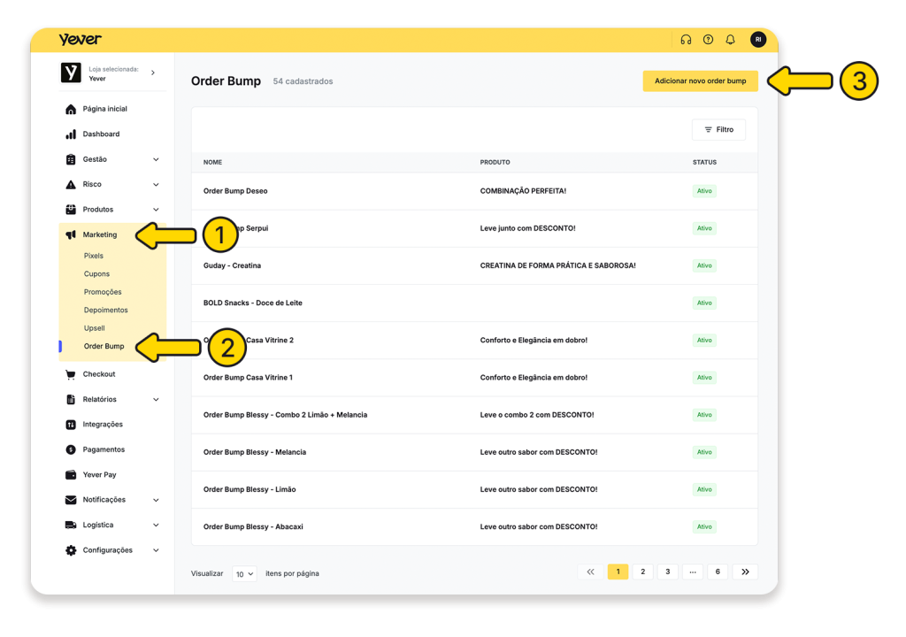Expand the Relatórios submenu chevron

156,400
